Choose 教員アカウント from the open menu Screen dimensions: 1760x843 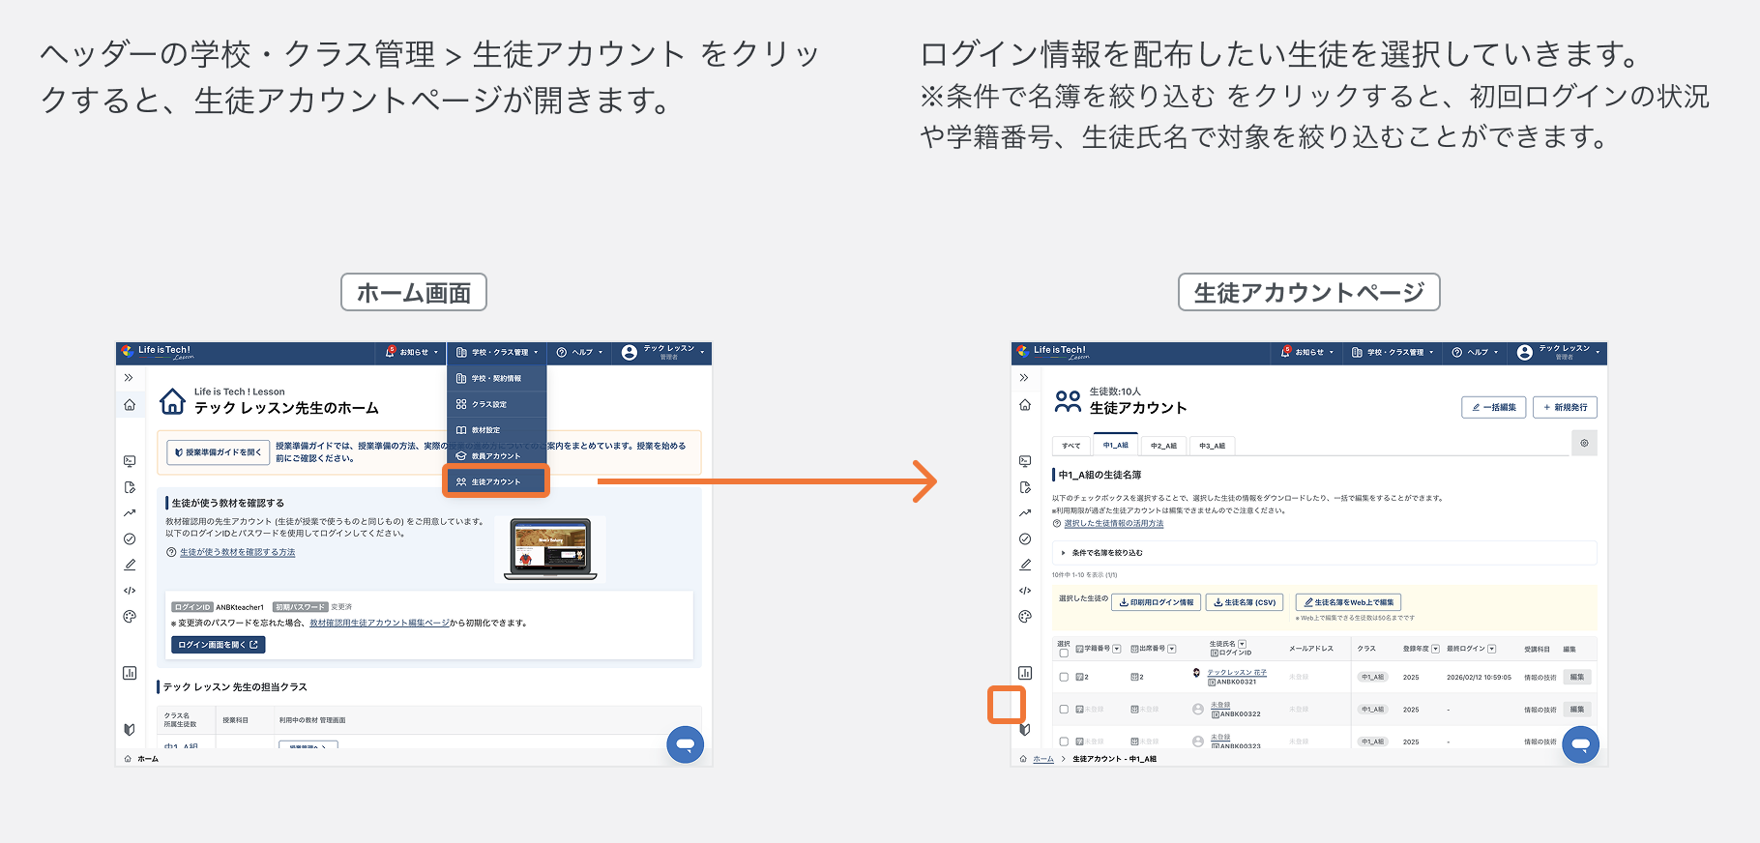[x=496, y=456]
